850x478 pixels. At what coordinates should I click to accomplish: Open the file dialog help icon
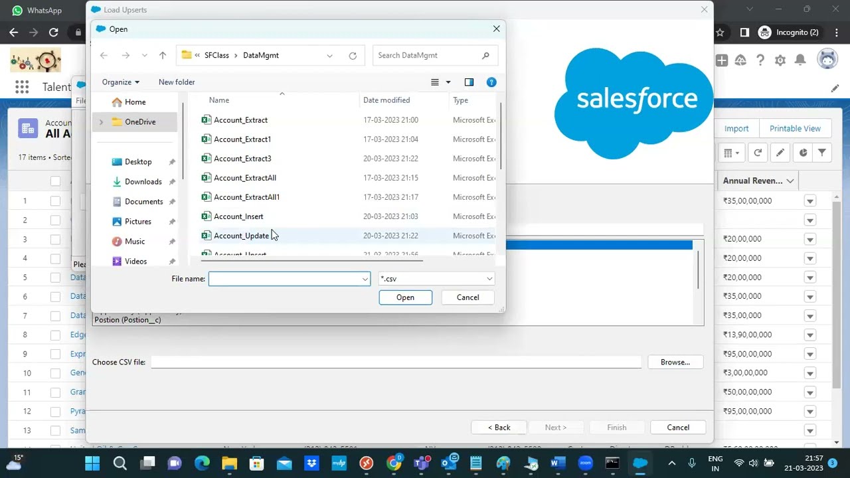(x=491, y=82)
